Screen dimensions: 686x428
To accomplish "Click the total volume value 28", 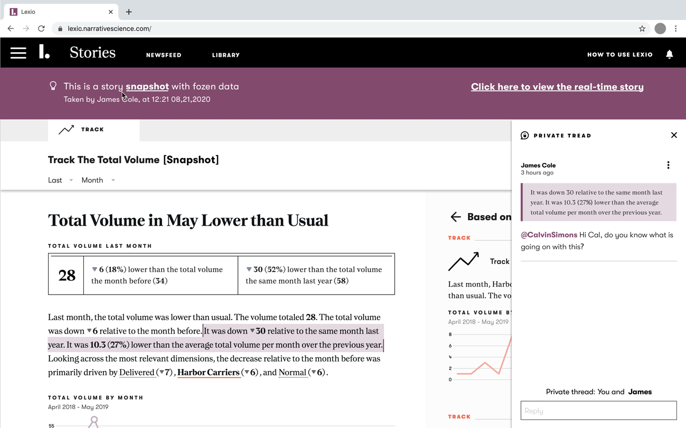I will (x=66, y=275).
